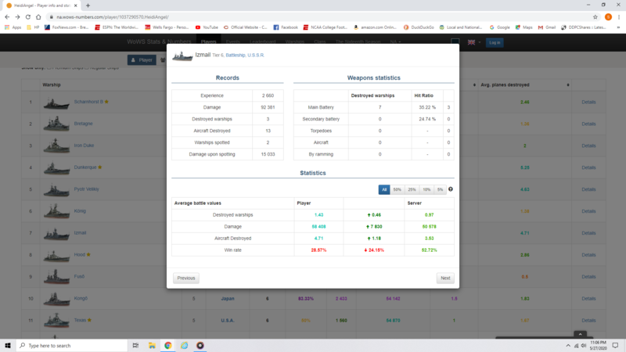
Task: Go to browser home page
Action: coord(38,17)
